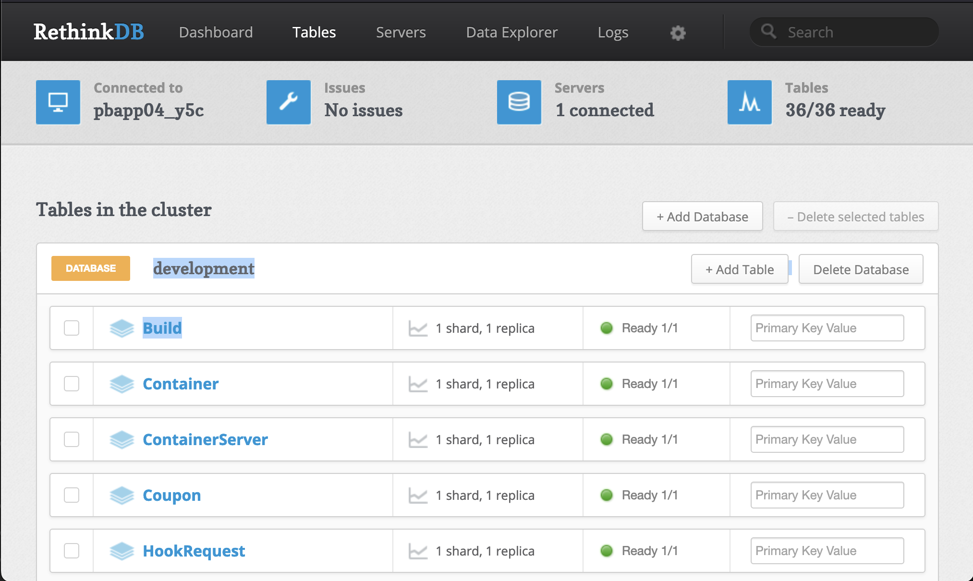Click the Primary Key Value input for Build
Image resolution: width=973 pixels, height=581 pixels.
pyautogui.click(x=825, y=328)
